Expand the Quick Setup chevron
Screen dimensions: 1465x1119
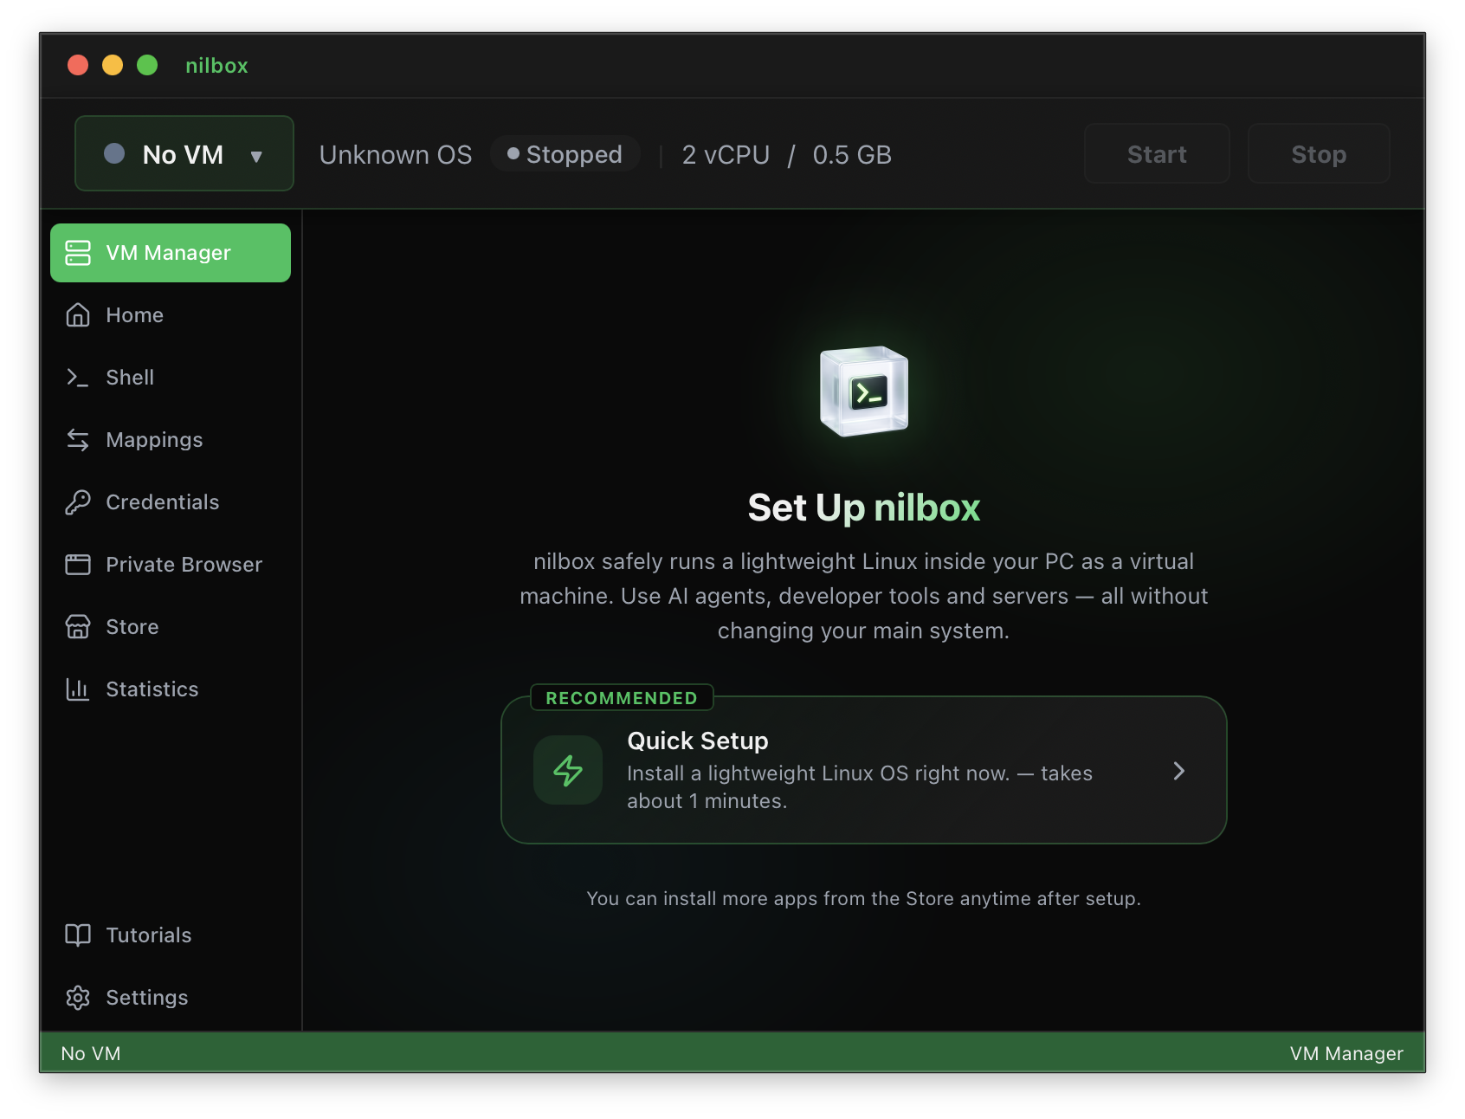tap(1178, 770)
